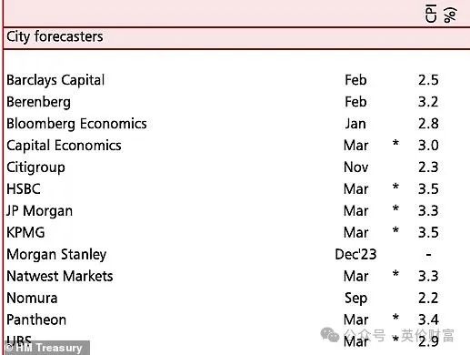
Task: Select the Bloomberg Economics row label
Action: click(x=76, y=124)
